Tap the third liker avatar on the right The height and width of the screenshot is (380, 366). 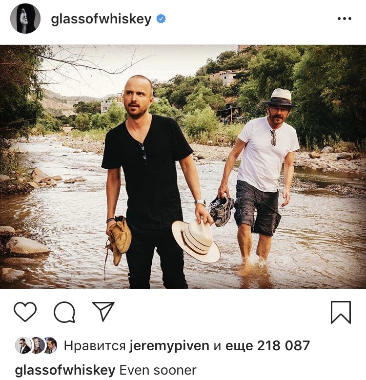[51, 345]
